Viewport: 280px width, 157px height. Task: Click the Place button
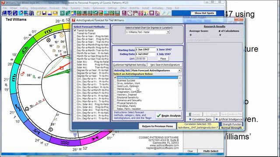(163, 59)
